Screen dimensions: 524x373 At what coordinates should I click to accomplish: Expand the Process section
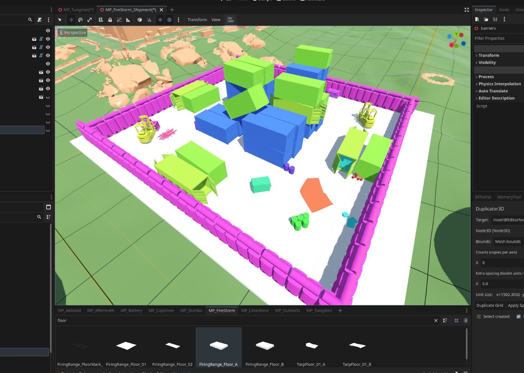(x=486, y=77)
